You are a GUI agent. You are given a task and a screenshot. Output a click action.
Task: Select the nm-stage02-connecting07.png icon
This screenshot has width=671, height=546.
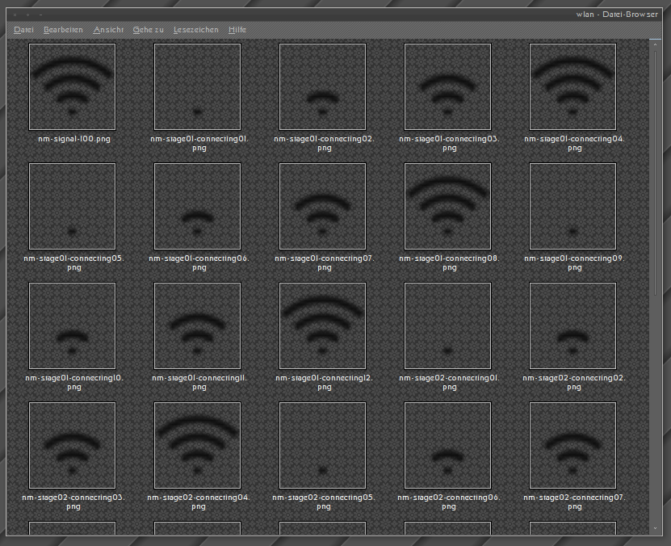[x=573, y=445]
